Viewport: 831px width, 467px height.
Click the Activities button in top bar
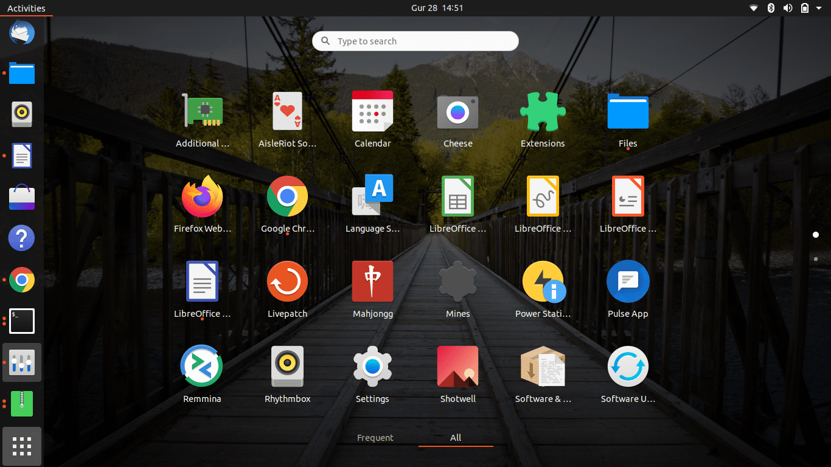click(x=26, y=8)
